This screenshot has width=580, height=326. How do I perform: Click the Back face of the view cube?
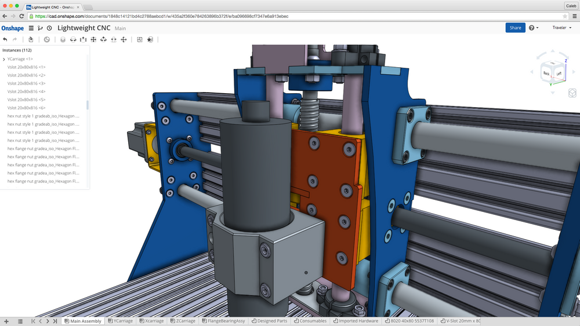[x=546, y=74]
